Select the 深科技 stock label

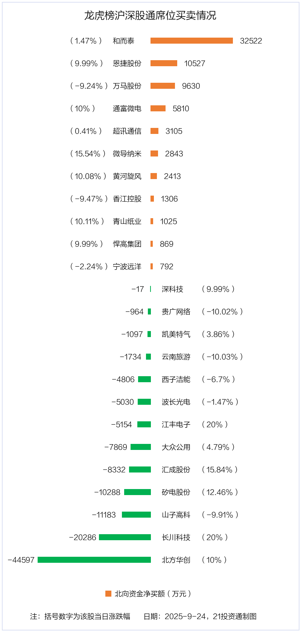172,289
